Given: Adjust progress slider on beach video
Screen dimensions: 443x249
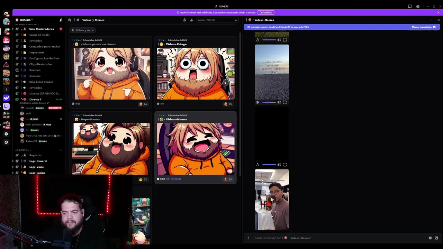Looking at the screenshot, I should (269, 102).
